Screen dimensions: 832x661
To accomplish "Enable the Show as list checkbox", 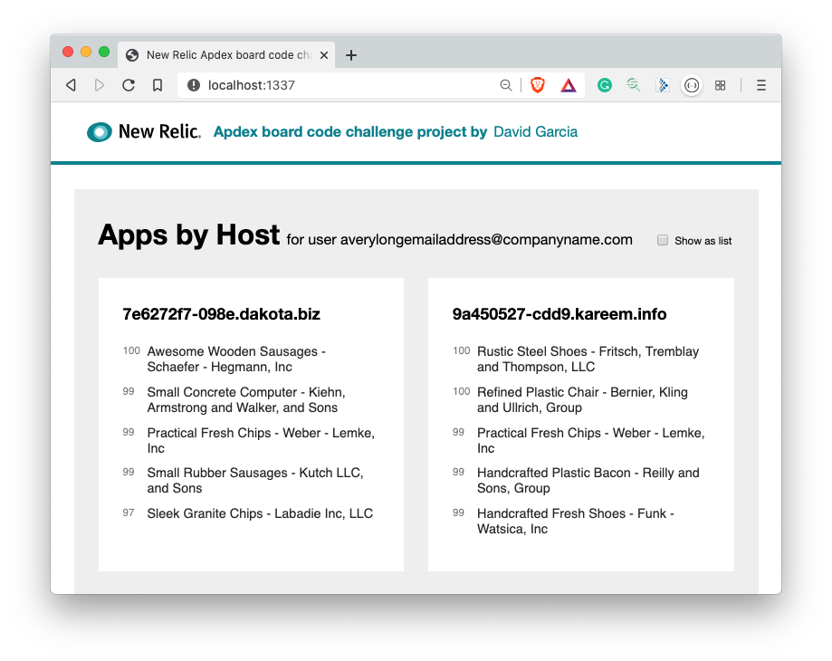I will point(663,240).
